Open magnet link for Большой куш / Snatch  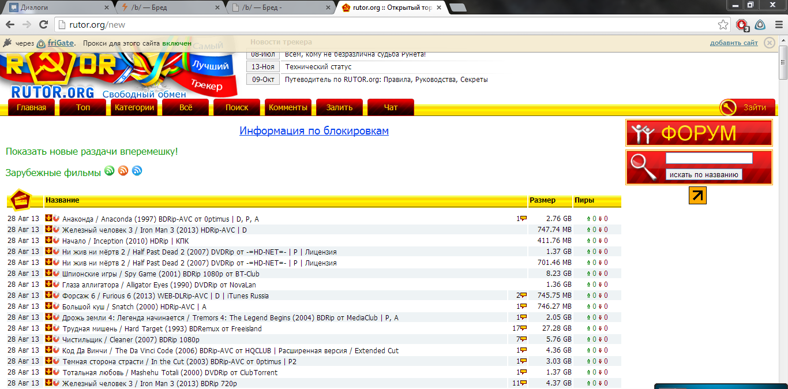pyautogui.click(x=56, y=306)
